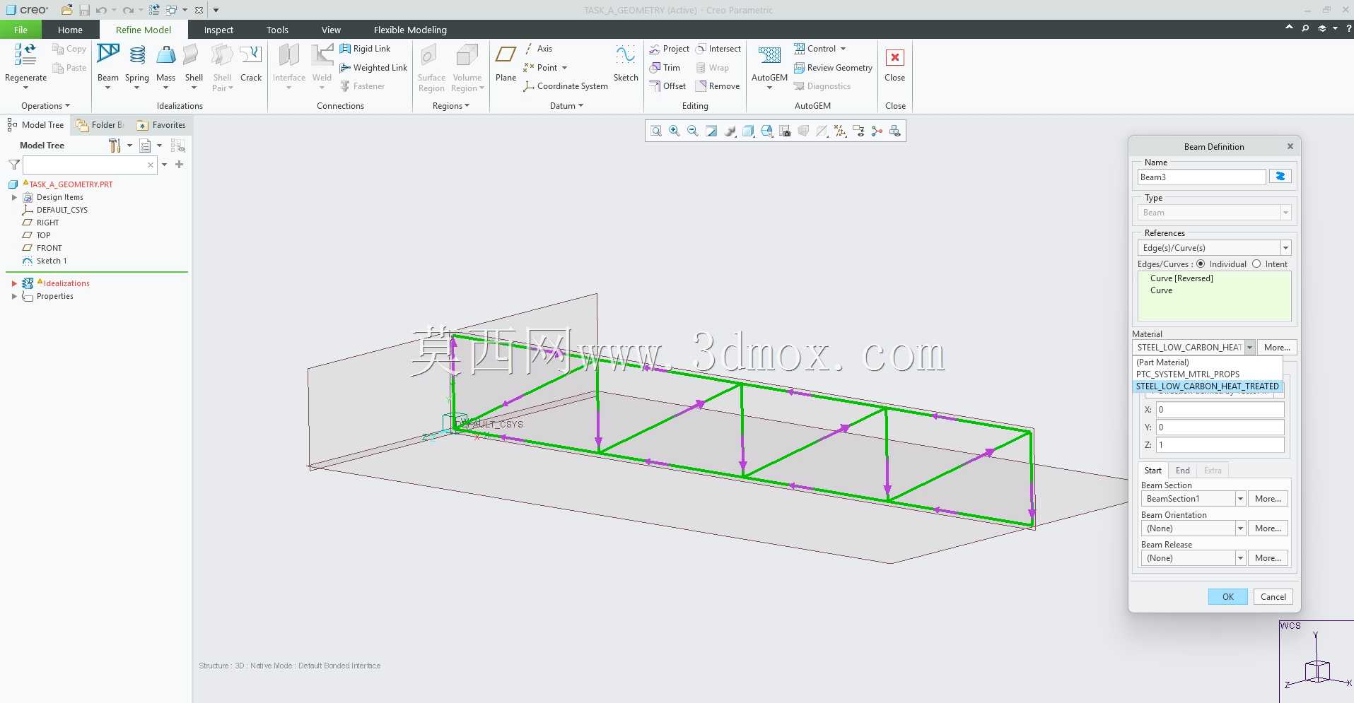Open saved orientations view cube icon
The width and height of the screenshot is (1354, 703).
tap(766, 131)
